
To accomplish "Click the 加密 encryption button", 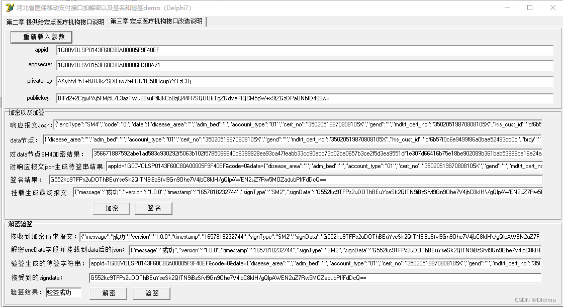I will (x=111, y=208).
